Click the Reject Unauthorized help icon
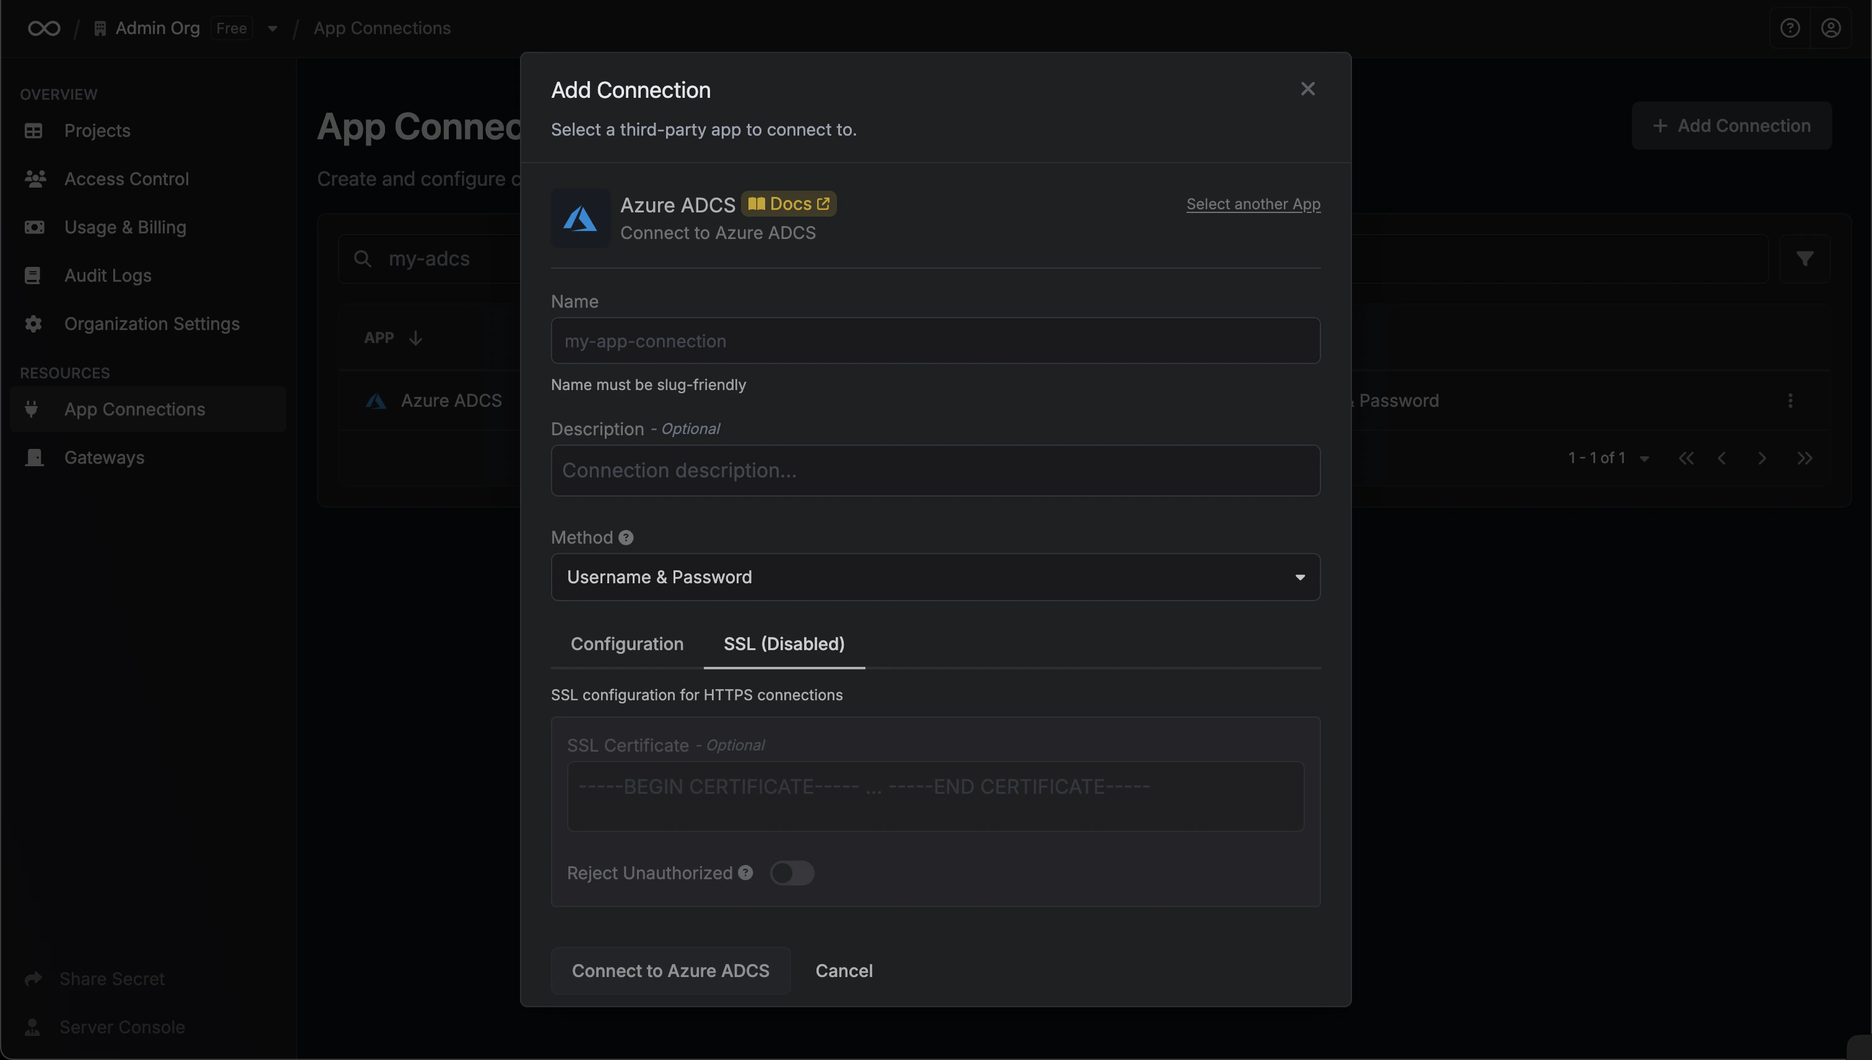Viewport: 1872px width, 1060px height. point(745,873)
